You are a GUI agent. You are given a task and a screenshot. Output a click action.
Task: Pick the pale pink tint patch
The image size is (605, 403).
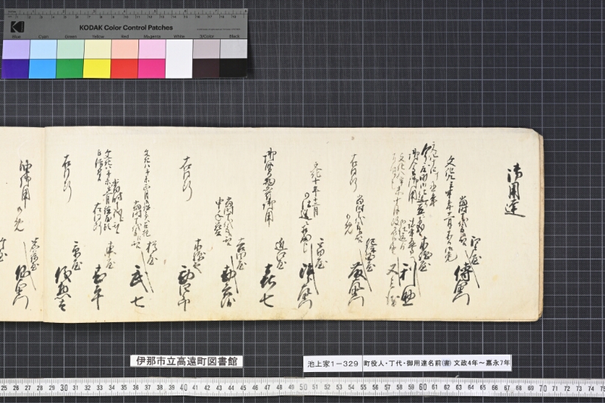(152, 49)
